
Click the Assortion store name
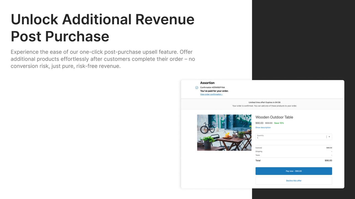pos(207,83)
